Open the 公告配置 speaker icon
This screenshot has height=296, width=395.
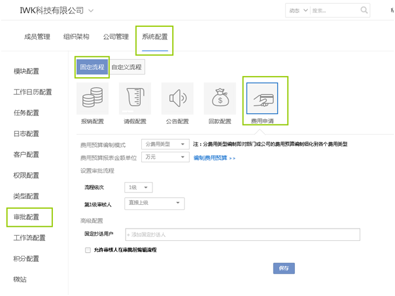177,99
